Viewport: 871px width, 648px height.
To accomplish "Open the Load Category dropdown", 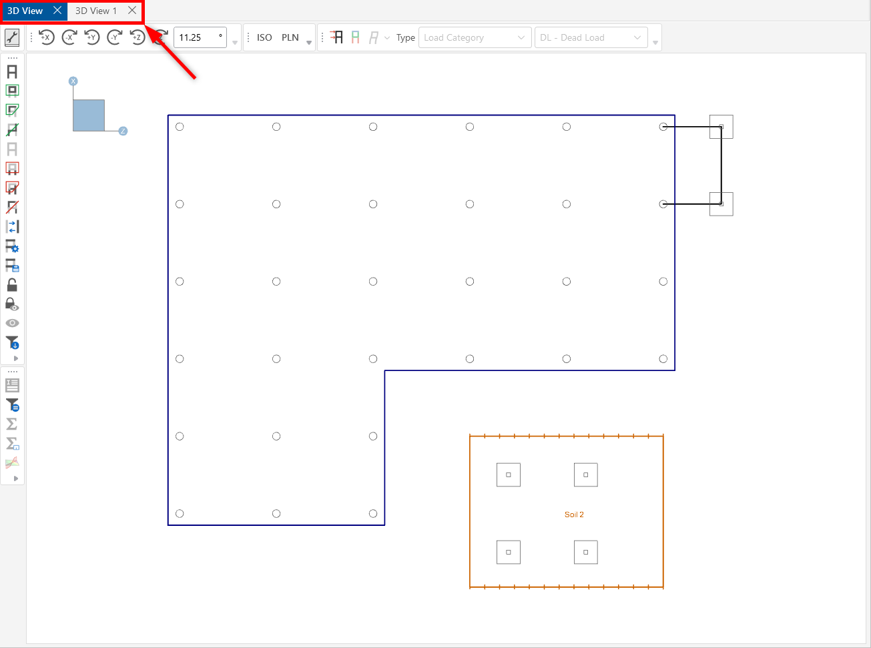I will (x=475, y=37).
